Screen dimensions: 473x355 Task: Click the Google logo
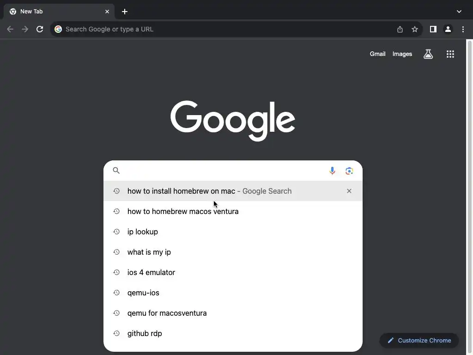[233, 121]
